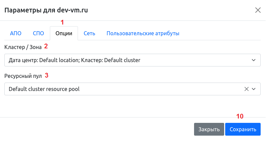267x142 pixels.
Task: Click red marker 10 above Сохранить
Action: point(240,116)
